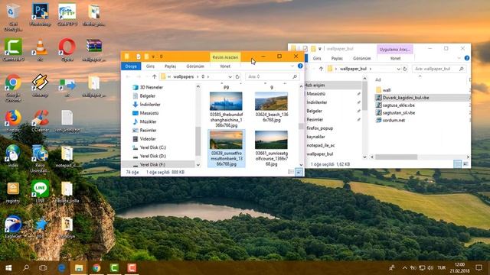This screenshot has width=490, height=275.
Task: Open the Recycle Bin desktop icon
Action: pos(13,17)
